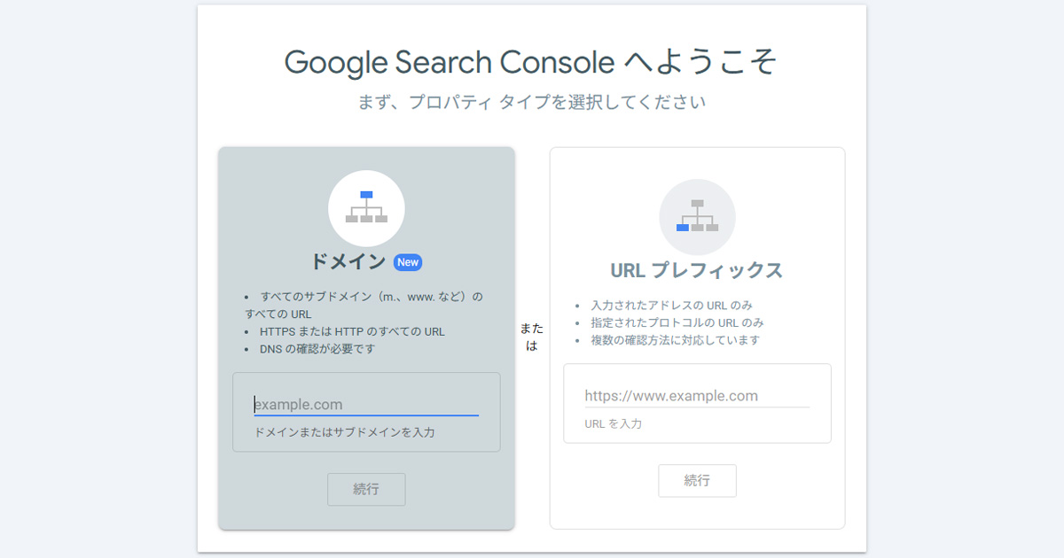
Task: Click the 複数の確認方法に対応しています bullet
Action: click(676, 340)
